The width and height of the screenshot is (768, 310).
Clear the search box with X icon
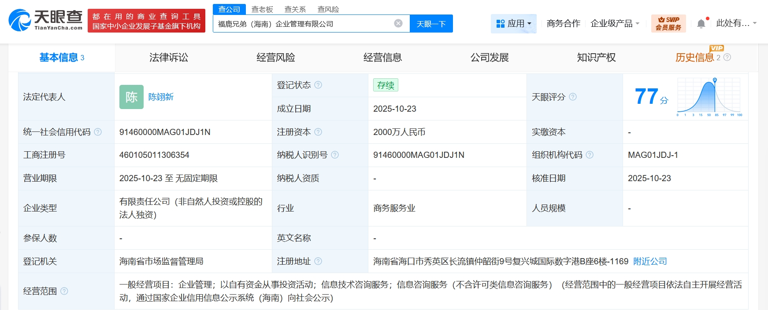pos(398,23)
